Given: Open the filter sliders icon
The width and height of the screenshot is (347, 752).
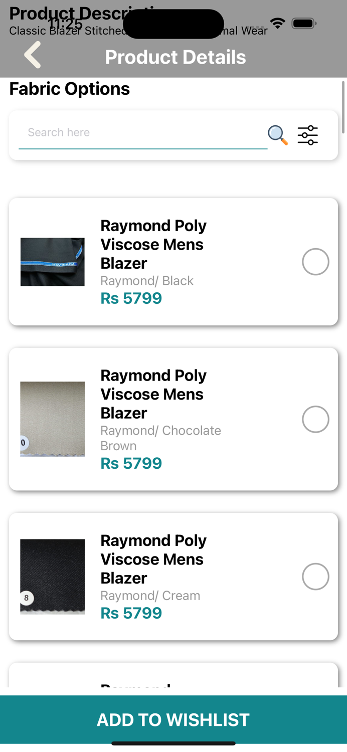Looking at the screenshot, I should 307,135.
